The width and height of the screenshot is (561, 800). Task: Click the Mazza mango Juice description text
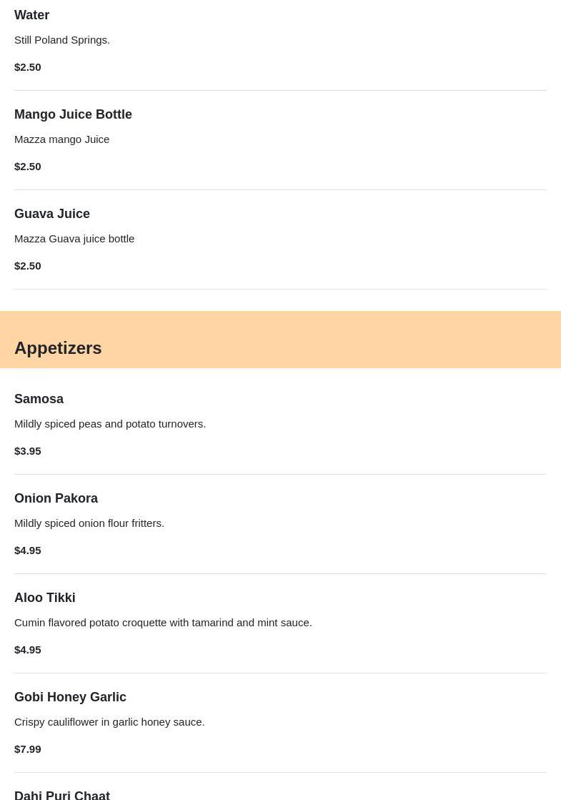click(x=62, y=139)
